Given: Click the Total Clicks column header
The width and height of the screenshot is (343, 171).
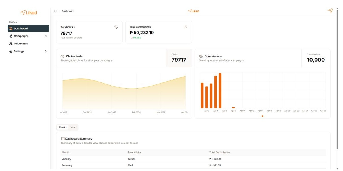Looking at the screenshot, I should point(134,152).
